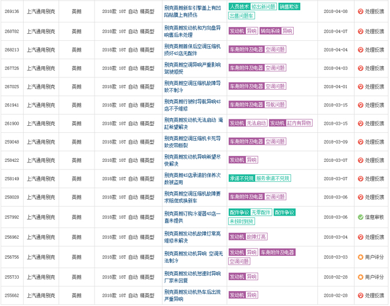Open complaint 别克英朗空调压缩机卡死导致皮带断裂
390x306 pixels.
click(192, 142)
